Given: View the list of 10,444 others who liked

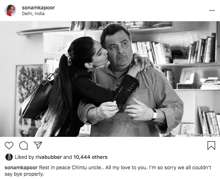Looking at the screenshot, I should tap(90, 157).
